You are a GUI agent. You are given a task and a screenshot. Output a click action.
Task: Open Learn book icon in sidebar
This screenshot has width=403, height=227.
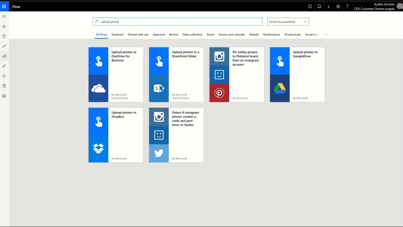[x=4, y=96]
